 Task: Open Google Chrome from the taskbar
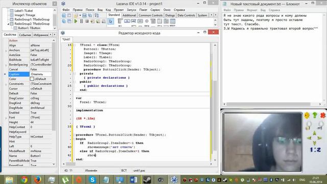[24, 179]
